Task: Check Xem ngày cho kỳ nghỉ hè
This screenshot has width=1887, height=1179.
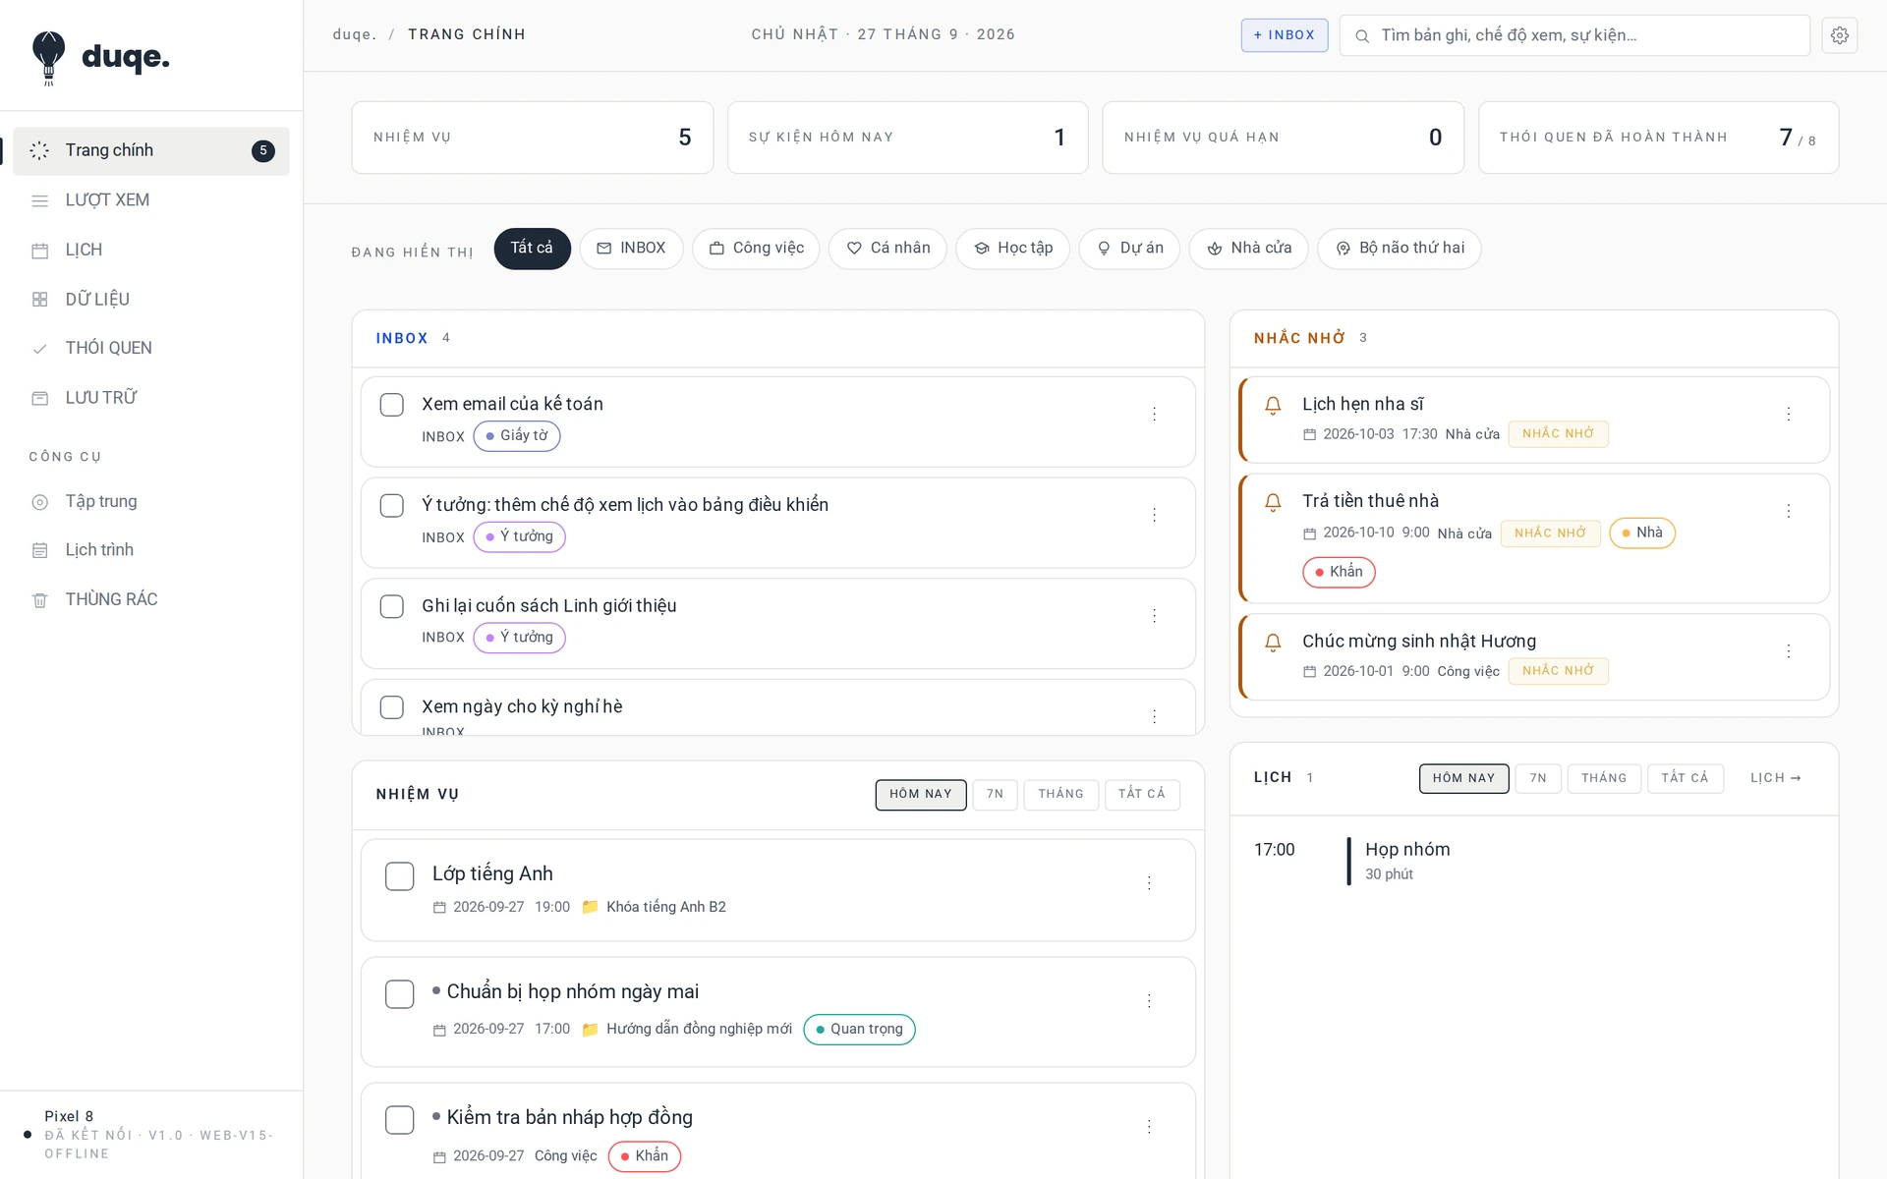Action: point(392,707)
